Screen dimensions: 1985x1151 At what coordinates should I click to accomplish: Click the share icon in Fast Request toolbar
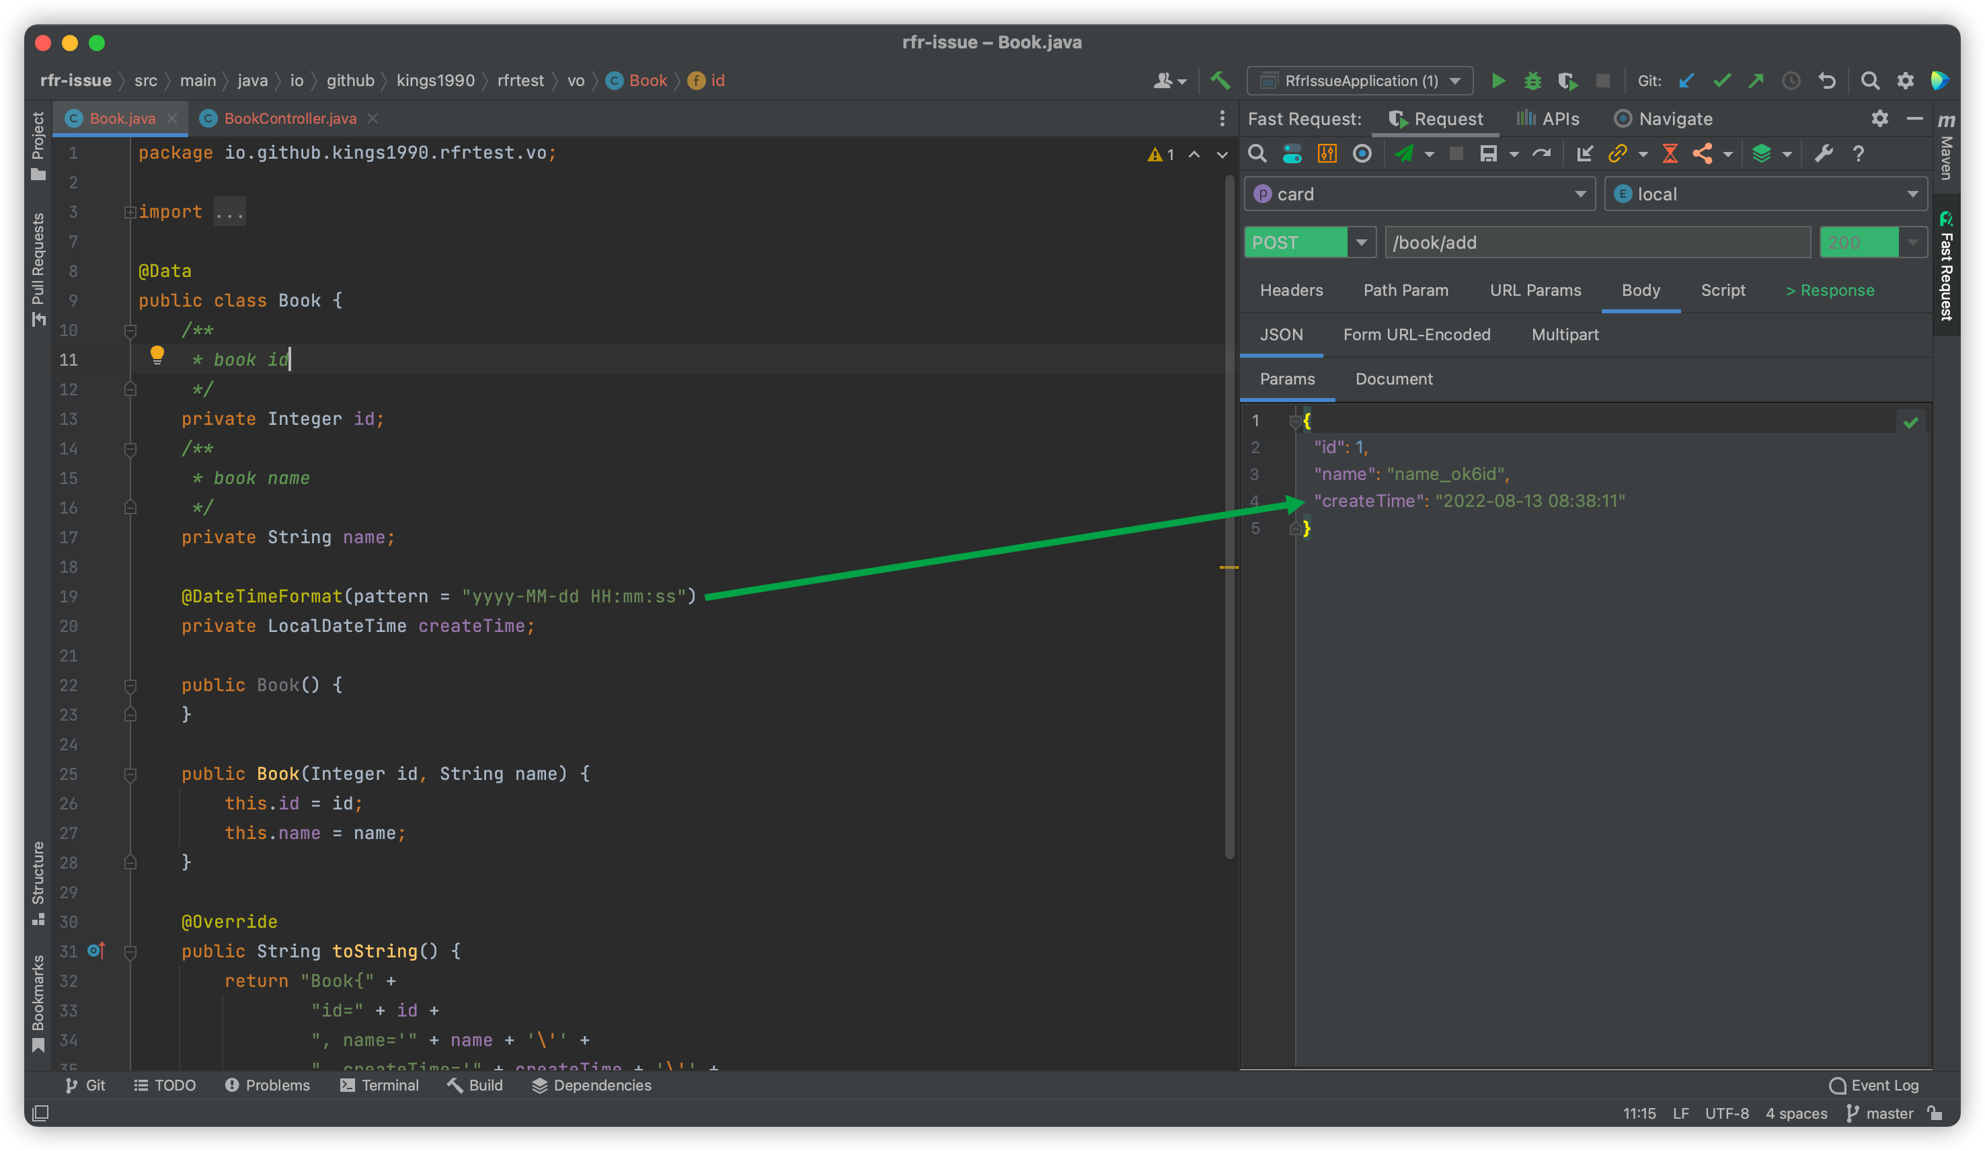point(1702,154)
